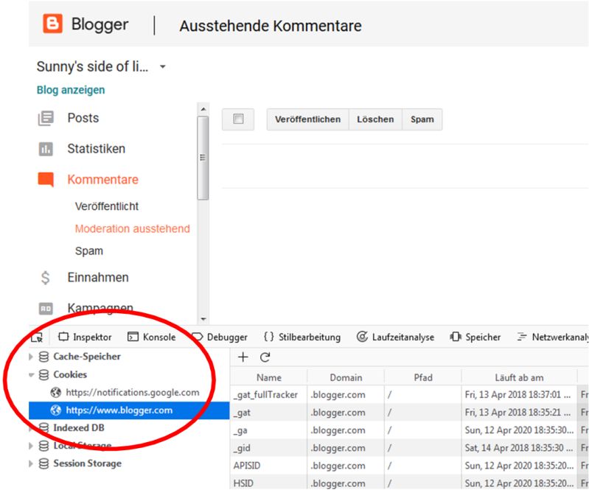Select www.blogger.com cookie host
The image size is (589, 490).
click(x=119, y=410)
